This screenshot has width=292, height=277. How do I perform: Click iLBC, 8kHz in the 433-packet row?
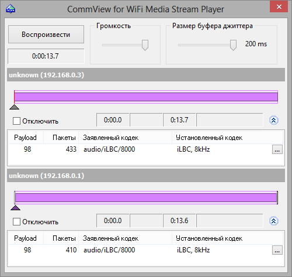tap(193, 149)
